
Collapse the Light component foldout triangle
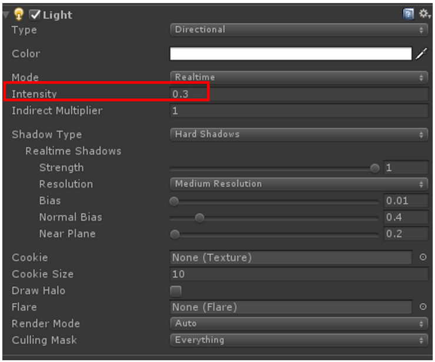pos(6,15)
